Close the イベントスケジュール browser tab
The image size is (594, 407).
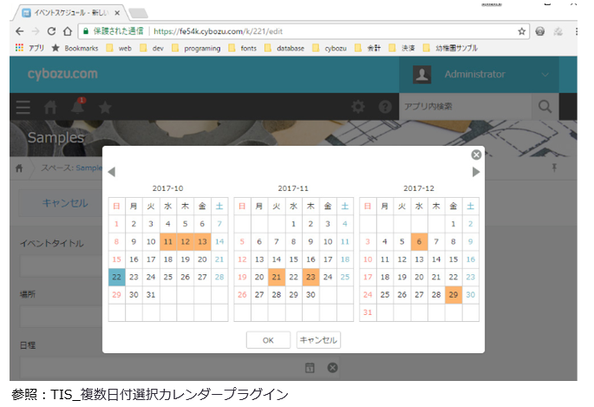point(117,13)
